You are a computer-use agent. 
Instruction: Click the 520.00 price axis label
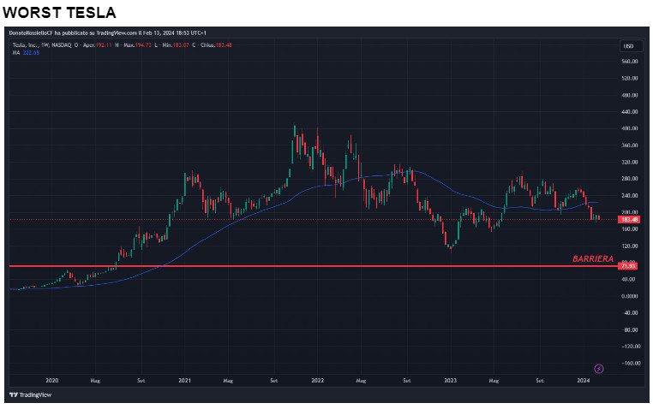click(629, 78)
